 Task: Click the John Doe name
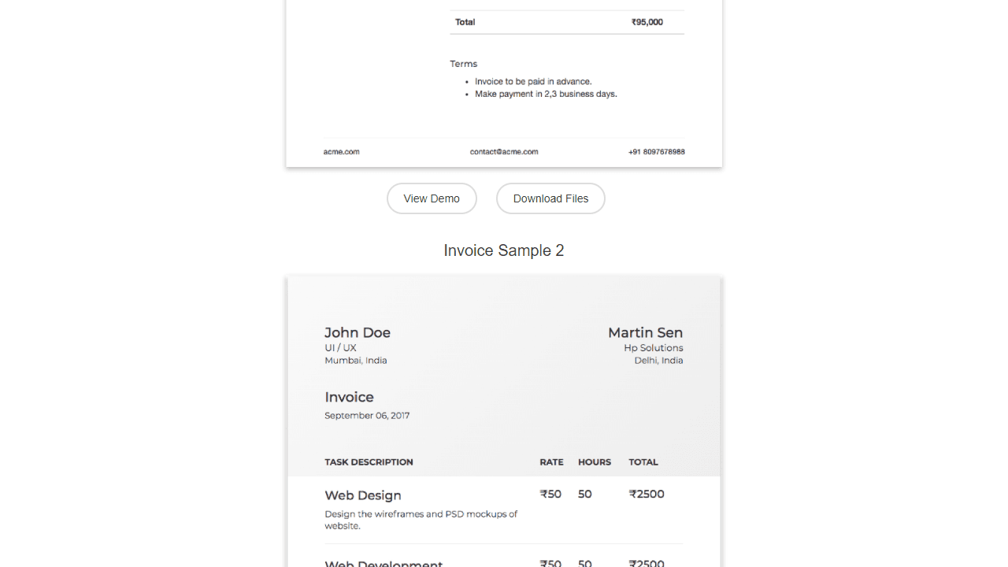tap(358, 332)
